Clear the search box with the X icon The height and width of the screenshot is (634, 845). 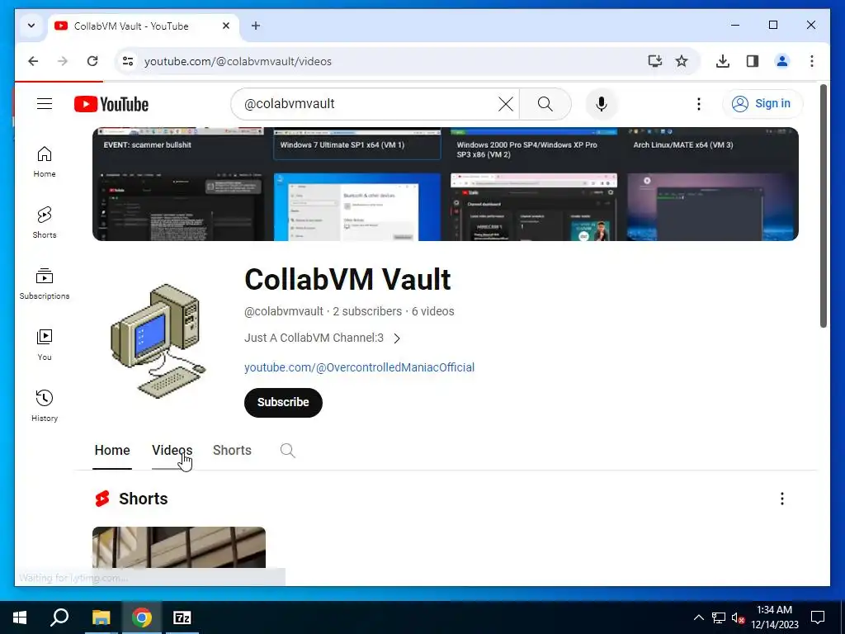[506, 104]
